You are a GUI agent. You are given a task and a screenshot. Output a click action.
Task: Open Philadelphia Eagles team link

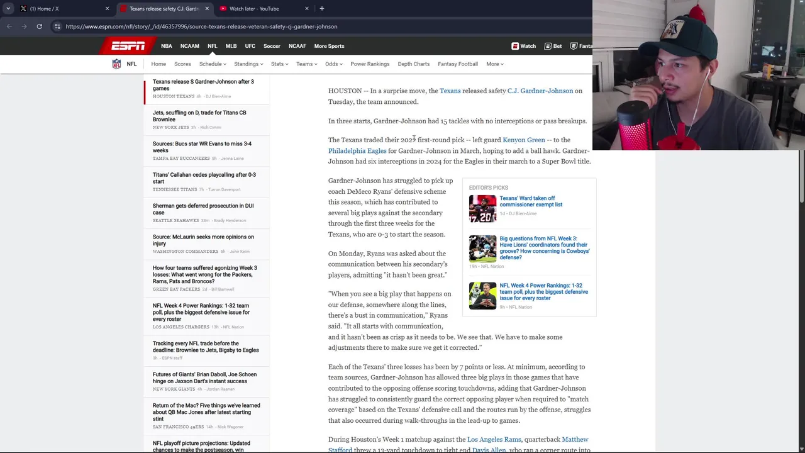pos(357,151)
